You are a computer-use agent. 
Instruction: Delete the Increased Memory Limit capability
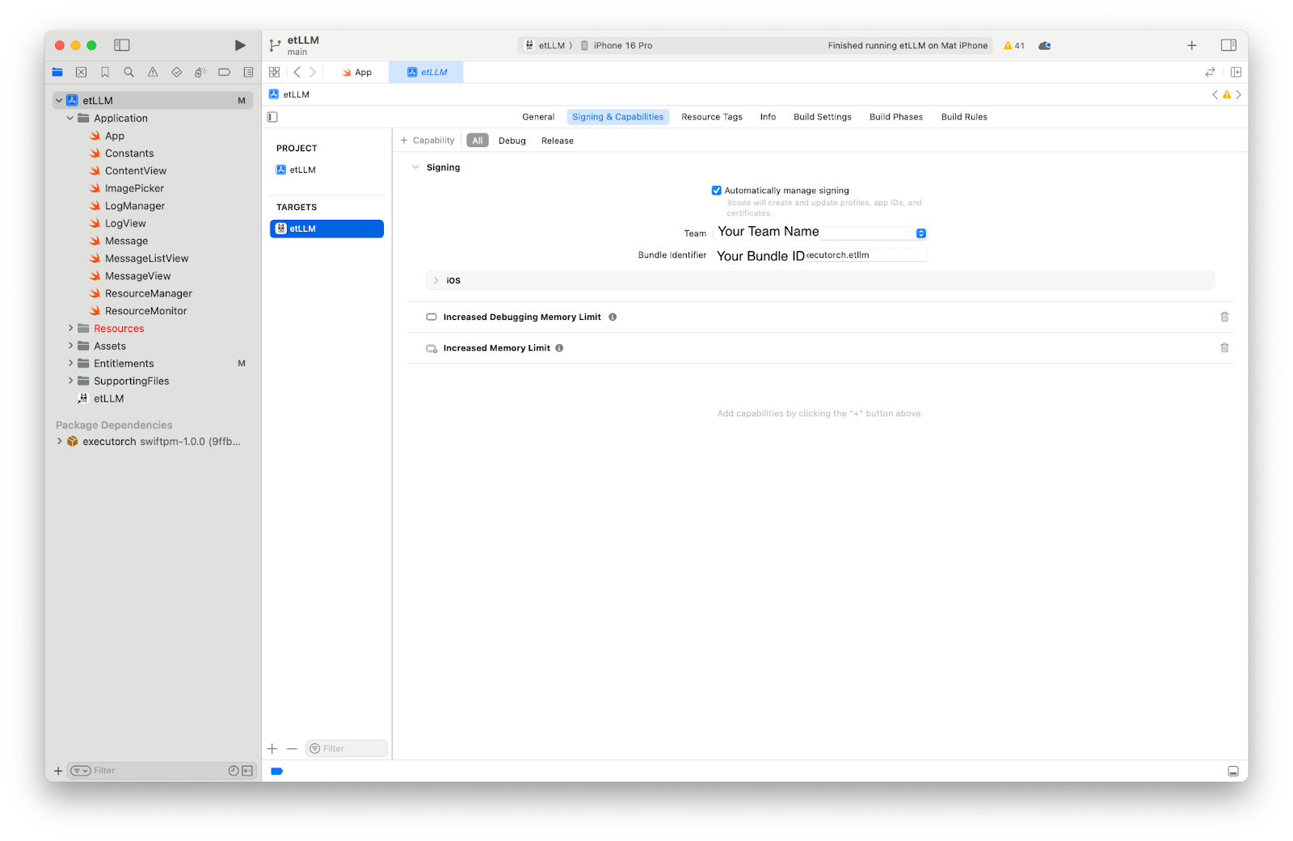1224,348
